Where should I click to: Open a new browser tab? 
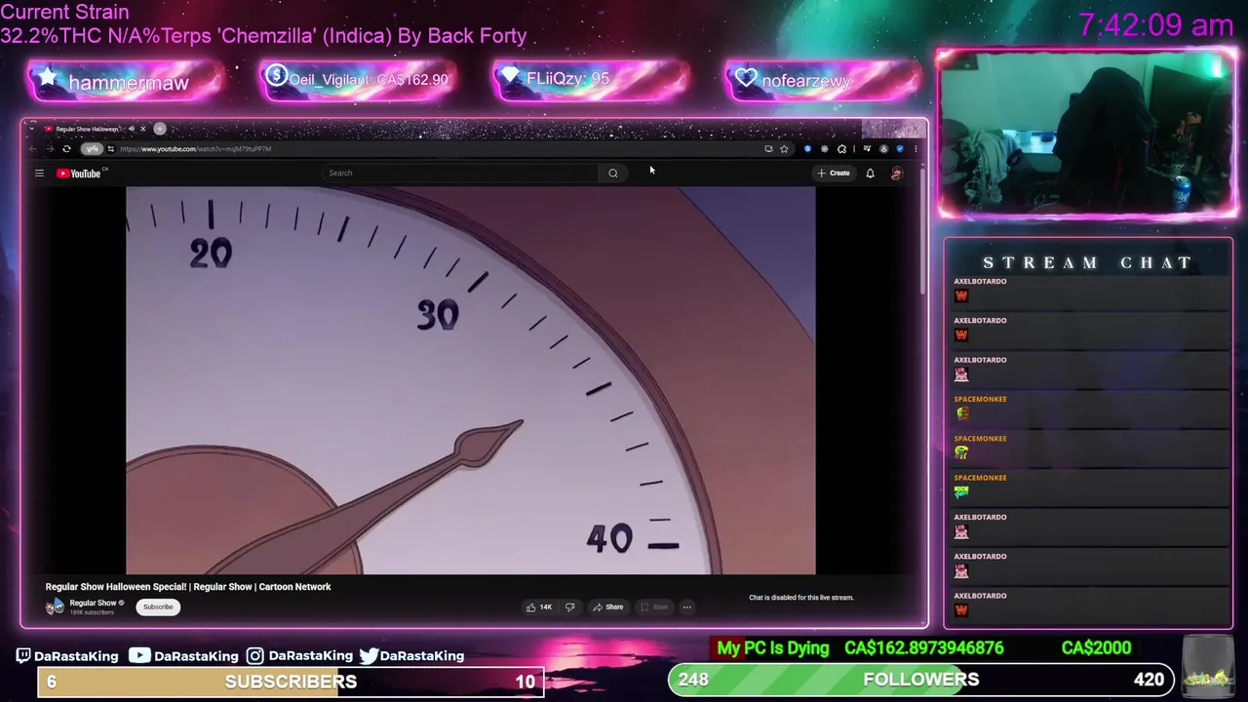pos(160,129)
